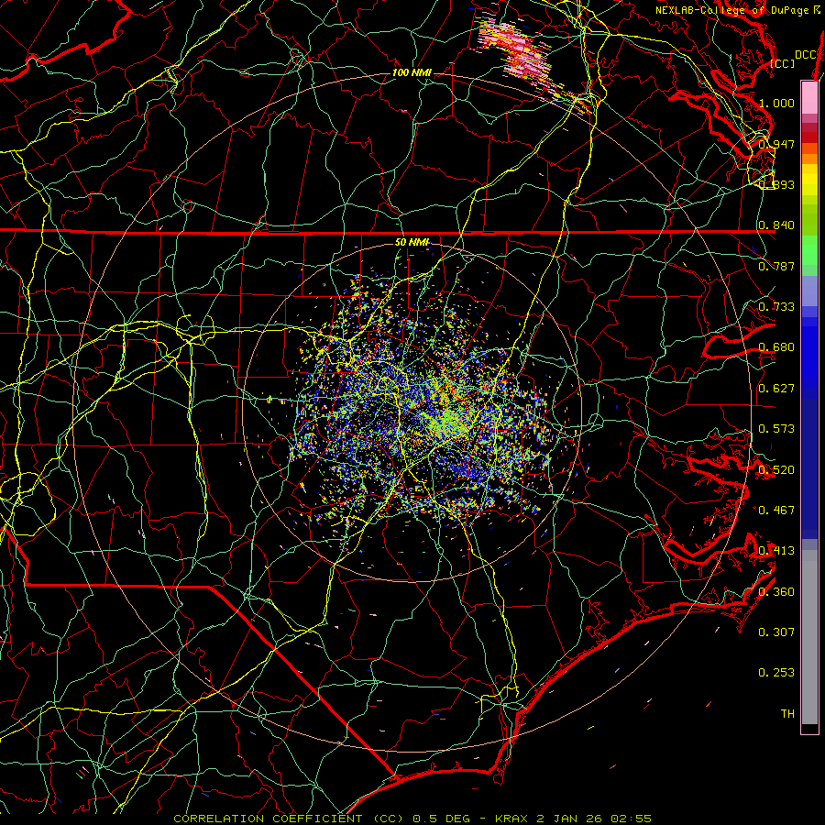The height and width of the screenshot is (825, 825).
Task: Click the pink segment atop the color scale
Action: (x=809, y=97)
